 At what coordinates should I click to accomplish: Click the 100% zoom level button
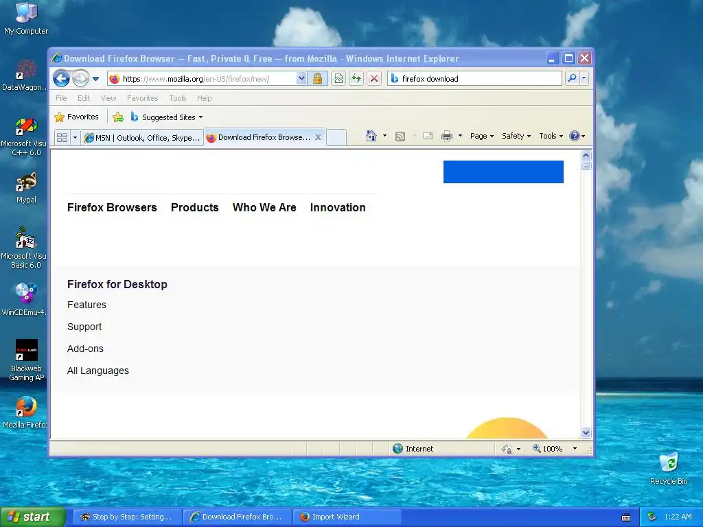point(547,449)
